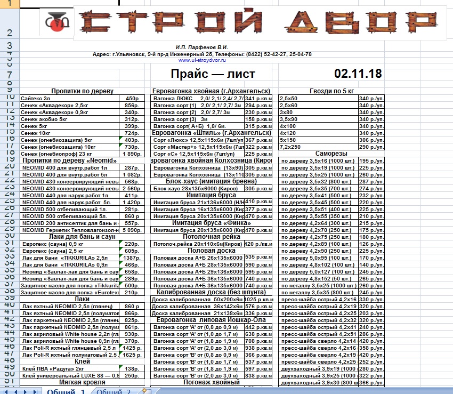This screenshot has height=394, width=453.
Task: Click the price '290 р./уп.' cell
Action: 371,147
